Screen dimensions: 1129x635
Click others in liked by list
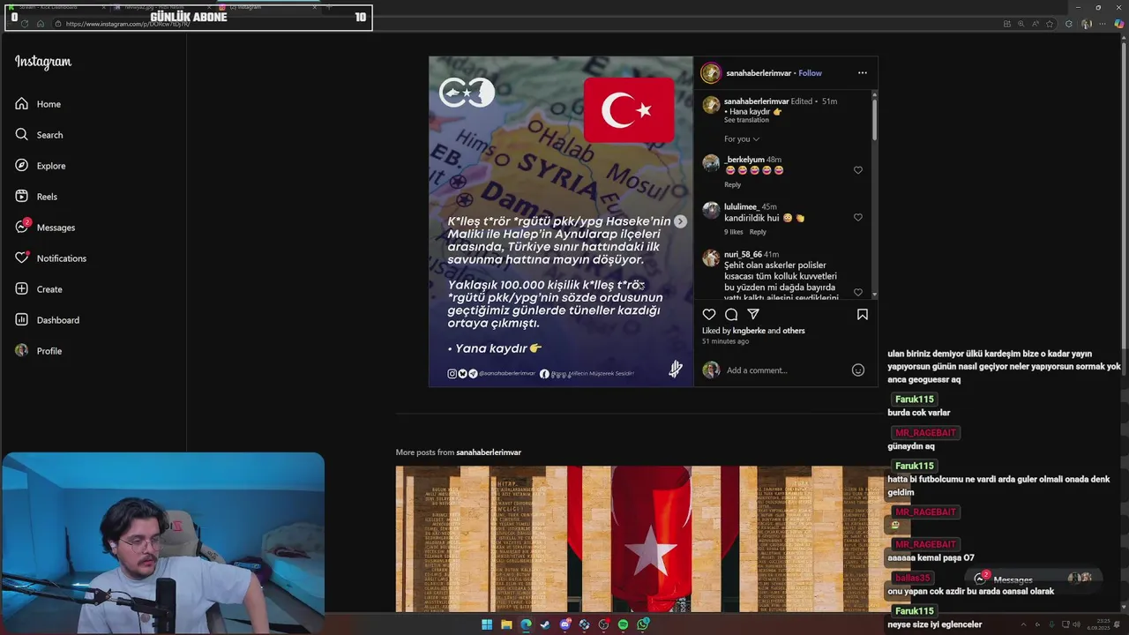(794, 331)
